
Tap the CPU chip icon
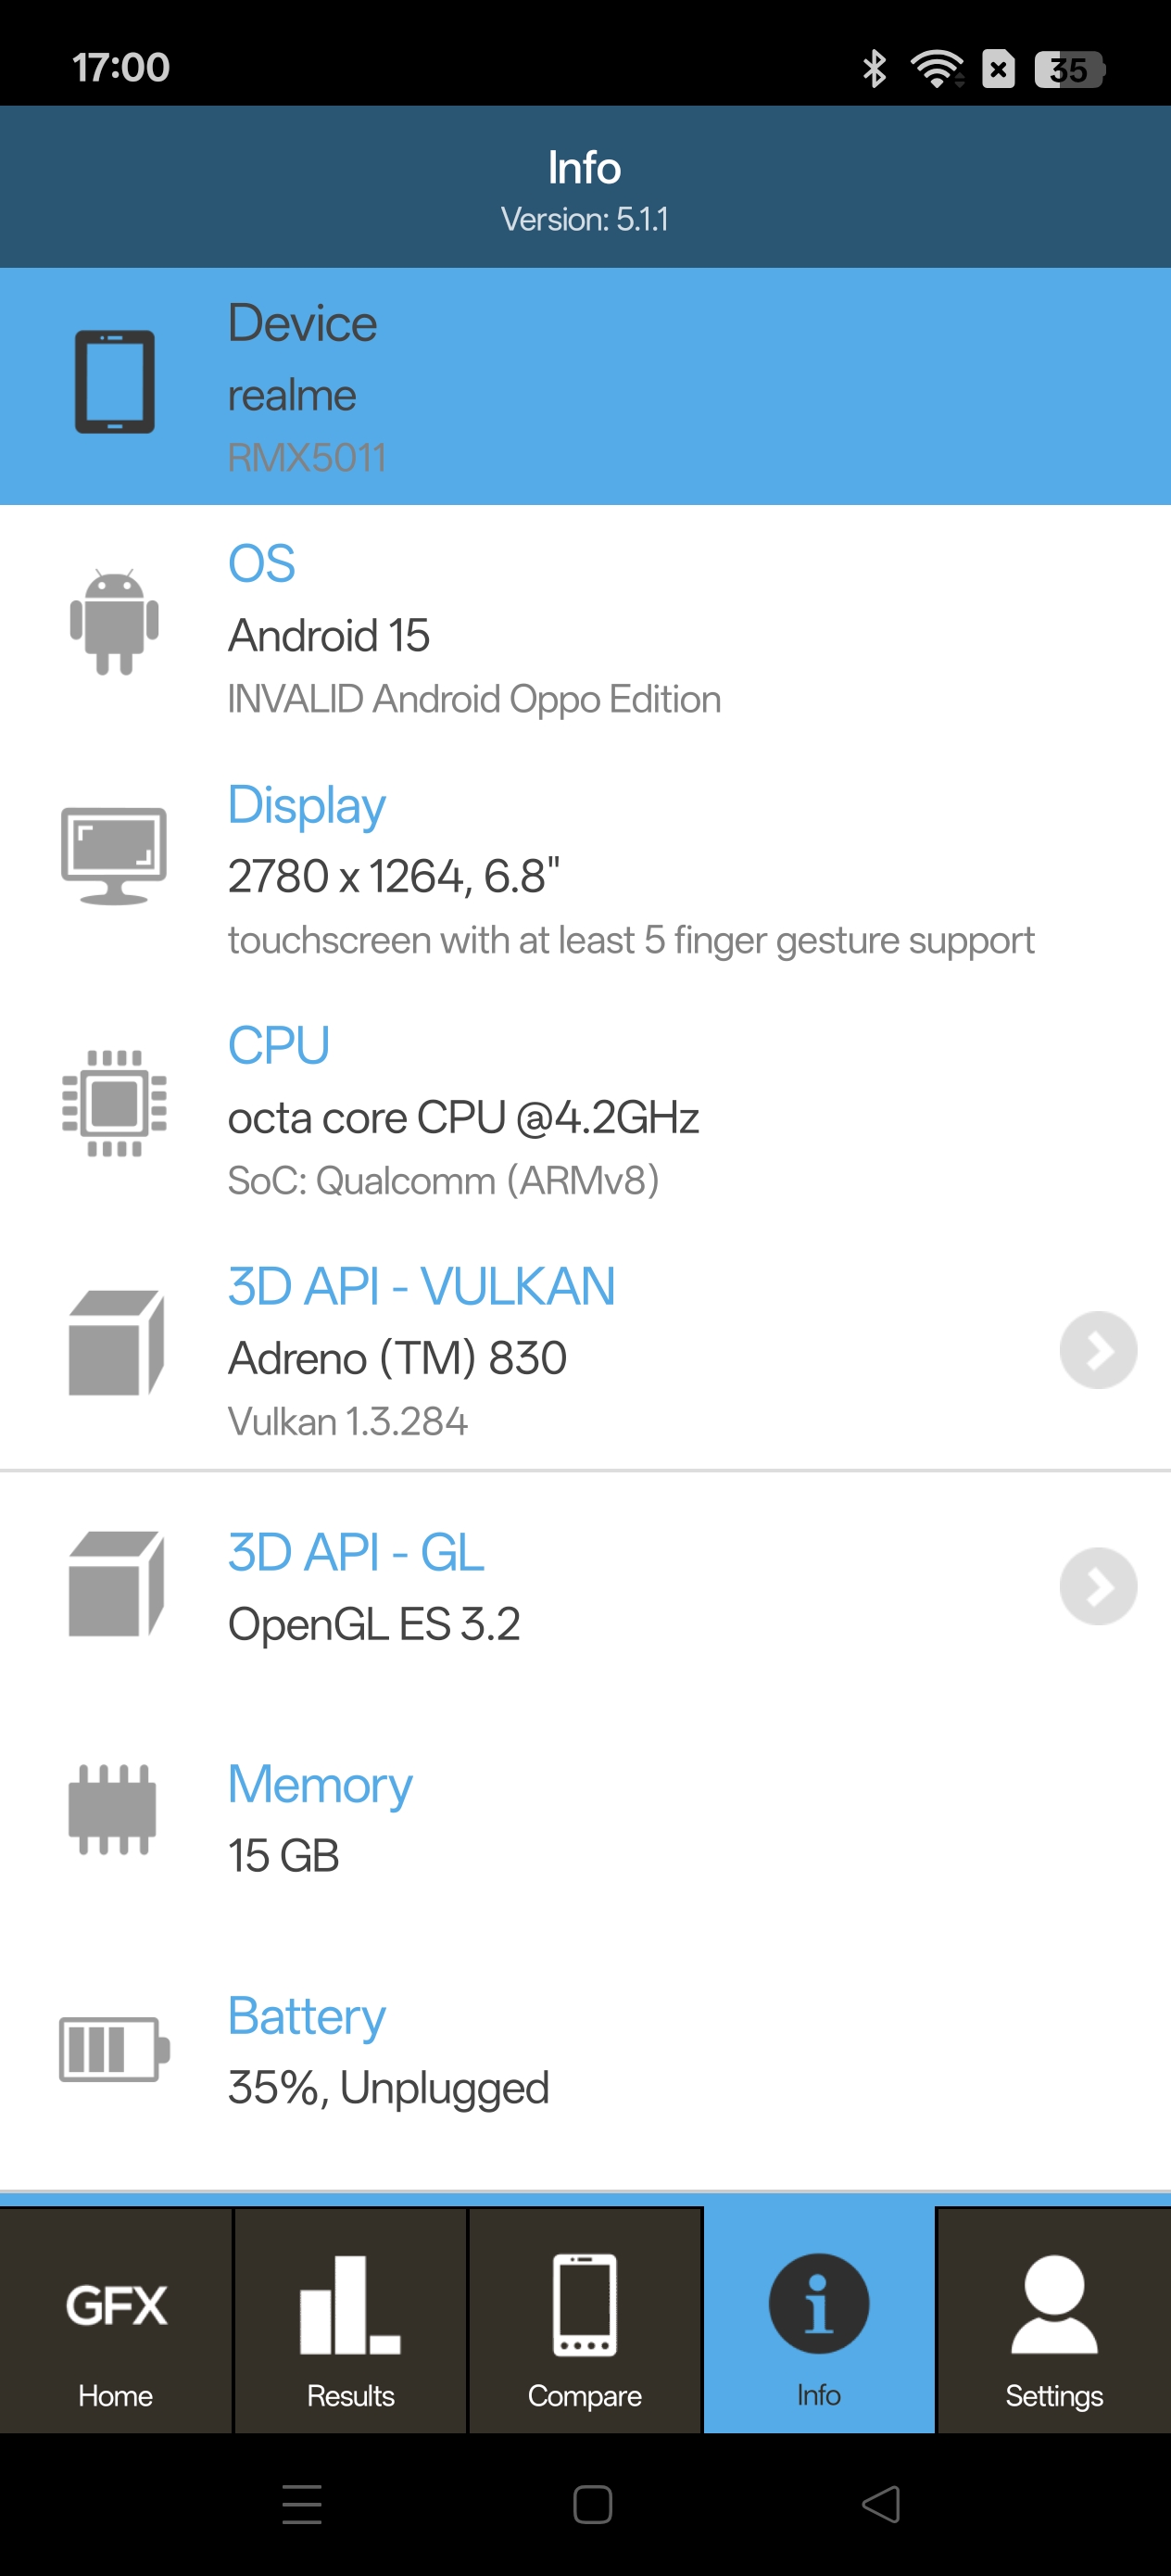click(115, 1103)
